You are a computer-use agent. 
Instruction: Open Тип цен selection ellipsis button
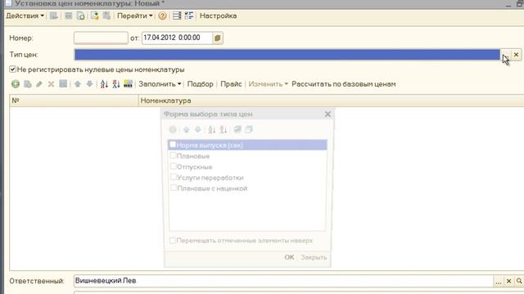point(506,55)
